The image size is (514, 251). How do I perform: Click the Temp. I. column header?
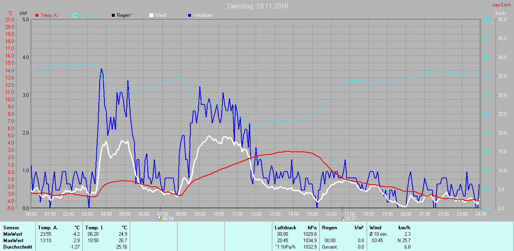[95, 228]
